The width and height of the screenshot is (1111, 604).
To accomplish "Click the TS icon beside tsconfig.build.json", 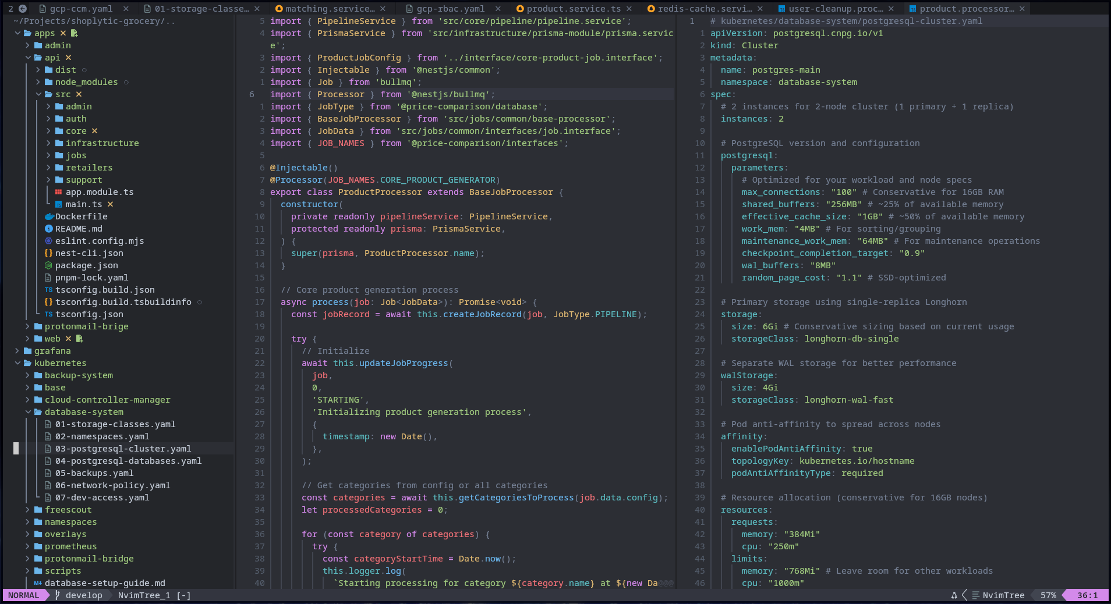I will point(49,290).
